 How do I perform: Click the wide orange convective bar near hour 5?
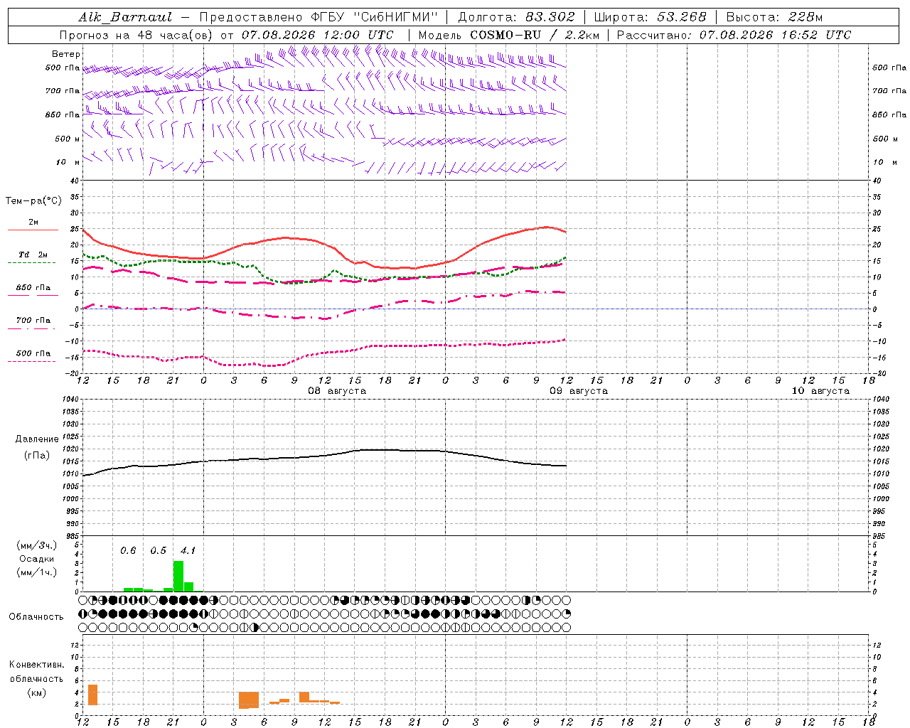coord(249,700)
